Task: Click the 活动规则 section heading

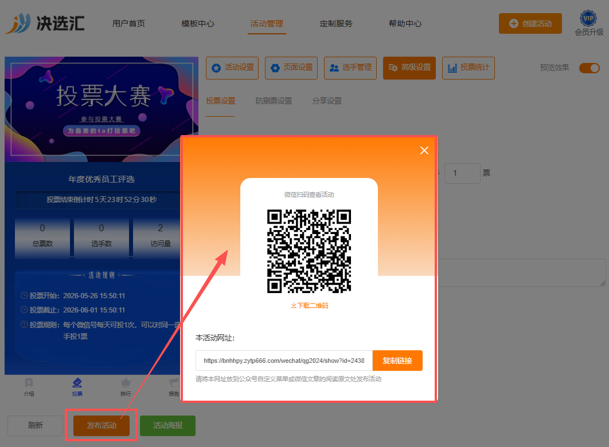Action: point(101,275)
